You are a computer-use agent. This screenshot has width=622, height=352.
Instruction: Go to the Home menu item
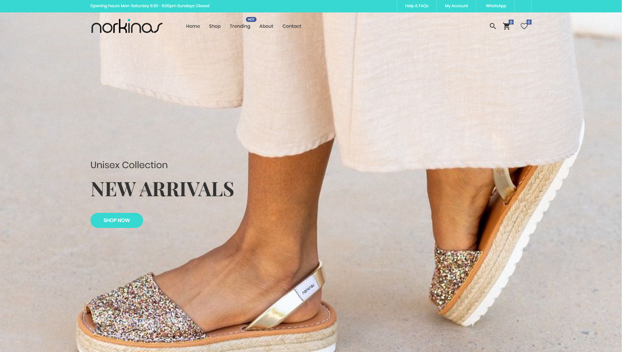point(193,26)
